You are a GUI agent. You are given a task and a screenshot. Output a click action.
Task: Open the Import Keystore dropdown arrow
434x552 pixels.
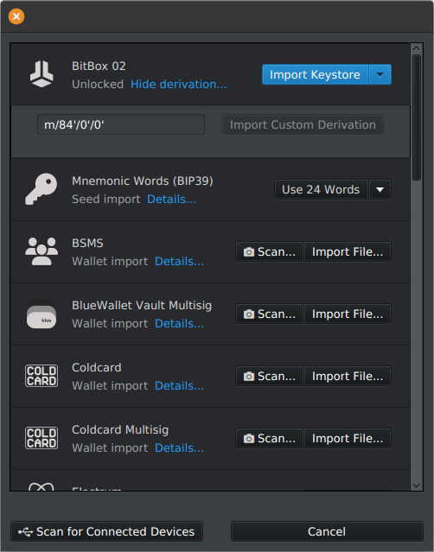(x=380, y=74)
